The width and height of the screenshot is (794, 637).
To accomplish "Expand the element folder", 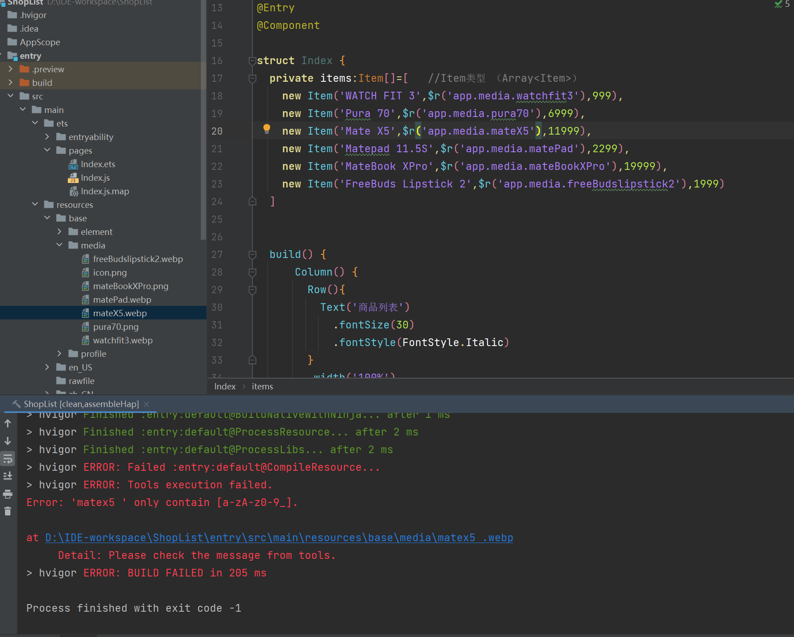I will tap(59, 232).
